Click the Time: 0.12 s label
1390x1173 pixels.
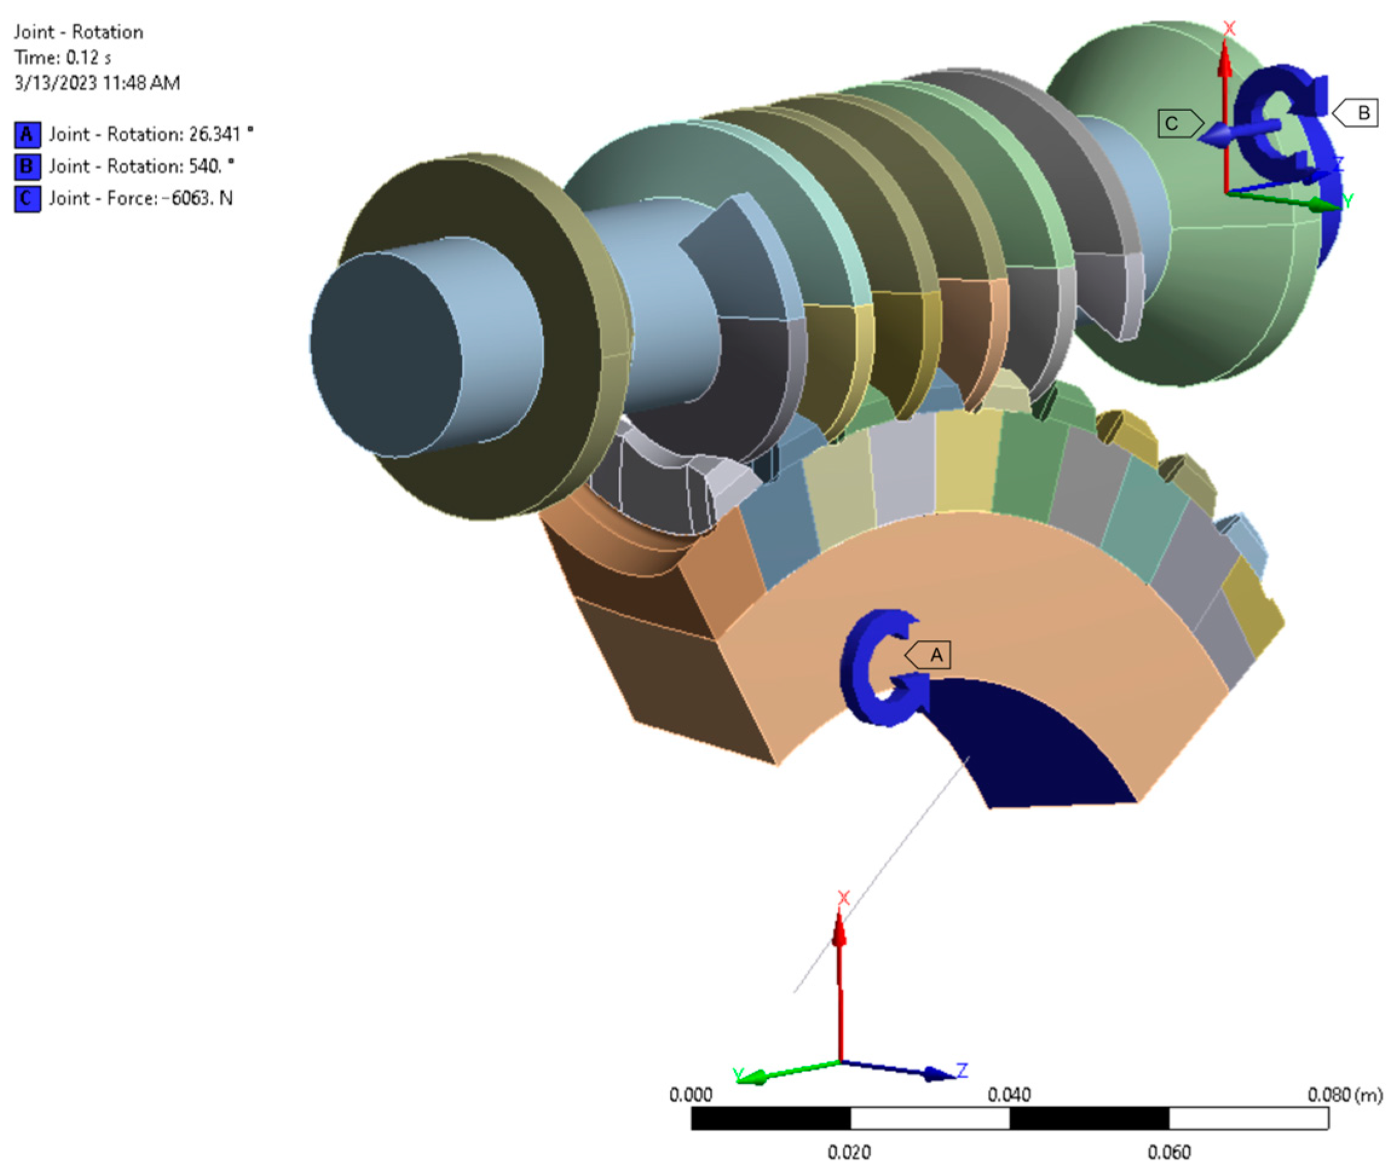[x=62, y=58]
